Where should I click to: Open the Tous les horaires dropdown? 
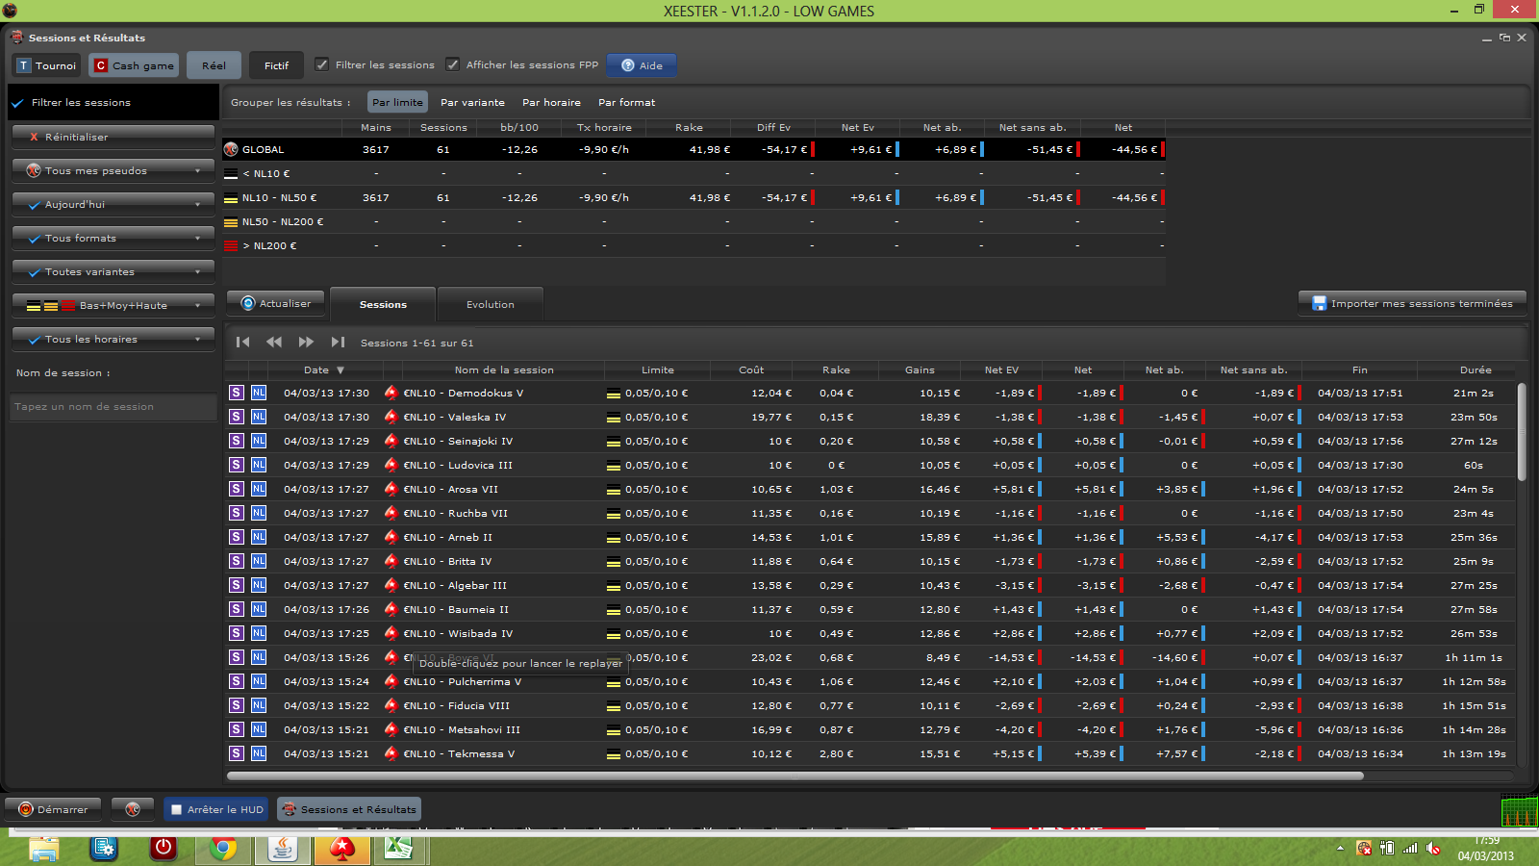[114, 339]
